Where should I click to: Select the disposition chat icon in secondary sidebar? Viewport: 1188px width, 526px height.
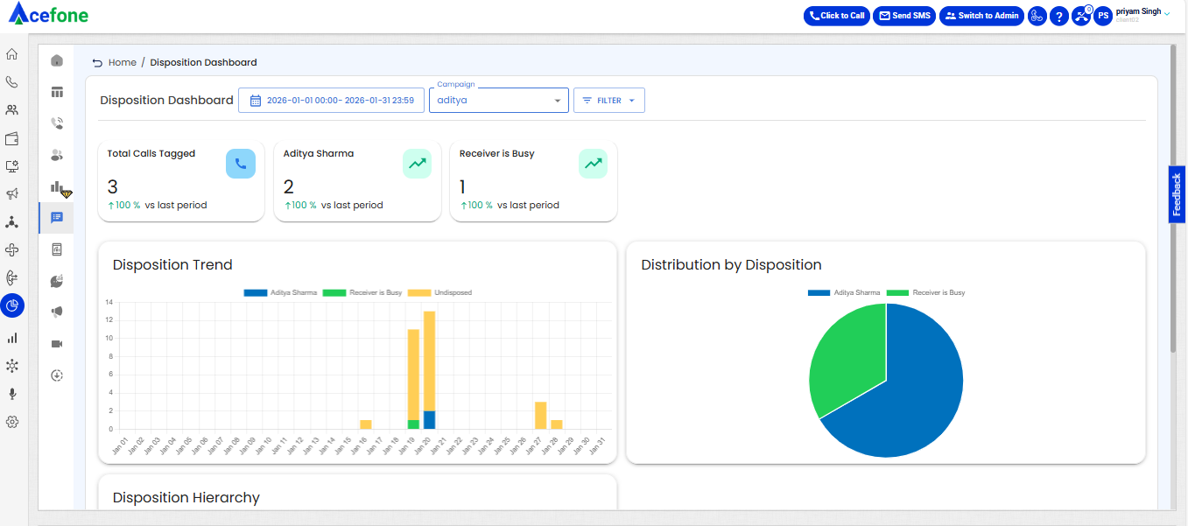point(57,217)
